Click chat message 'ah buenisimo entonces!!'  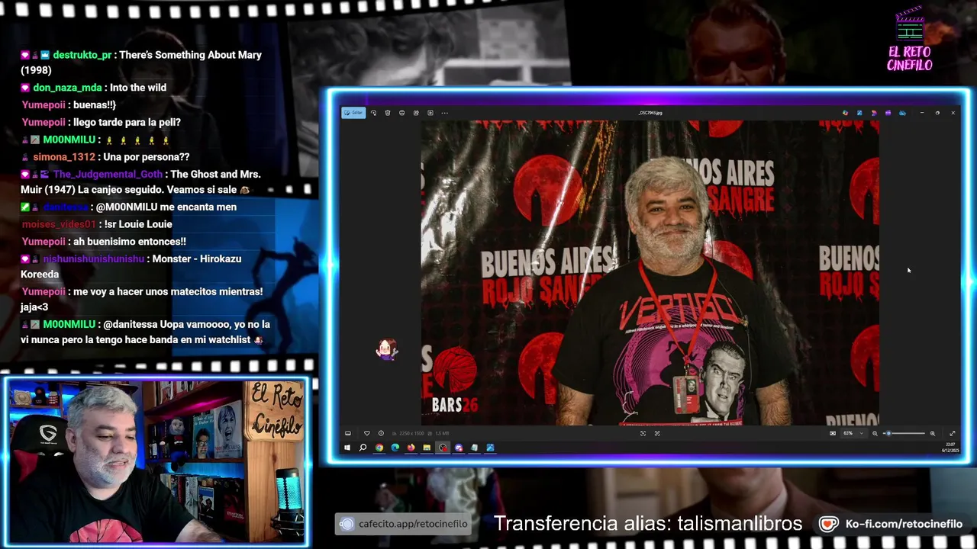129,242
